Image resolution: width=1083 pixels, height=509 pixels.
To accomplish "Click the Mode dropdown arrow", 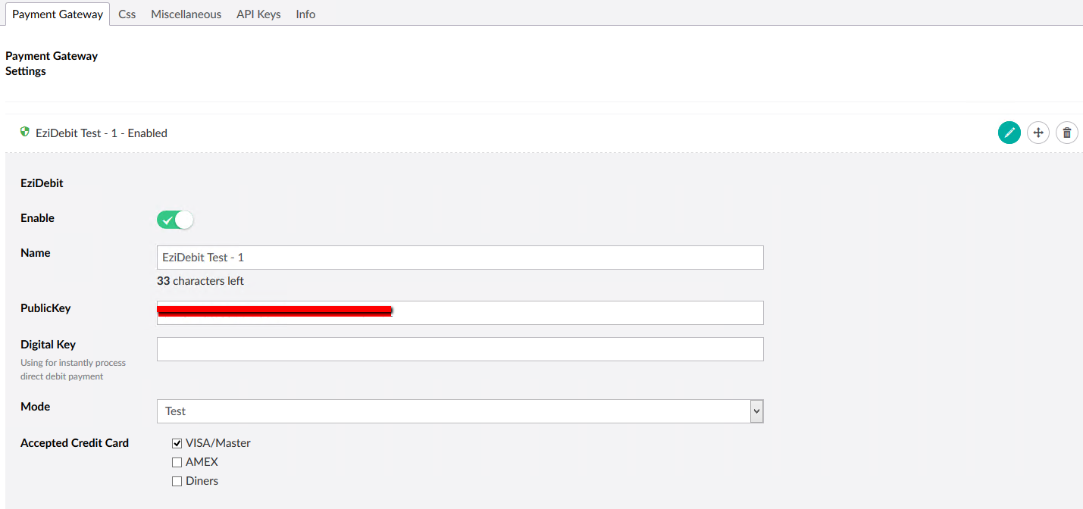I will tap(756, 411).
